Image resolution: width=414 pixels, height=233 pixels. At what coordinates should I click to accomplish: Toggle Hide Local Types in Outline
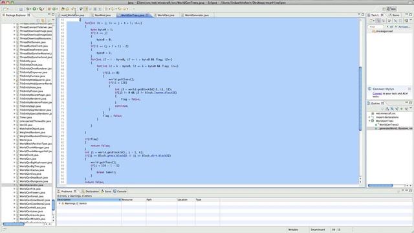(x=406, y=109)
